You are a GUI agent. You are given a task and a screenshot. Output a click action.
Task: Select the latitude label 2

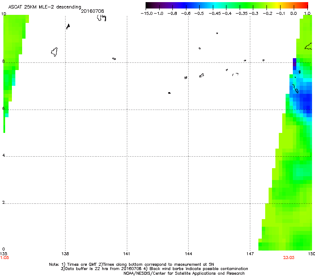tap(3, 203)
